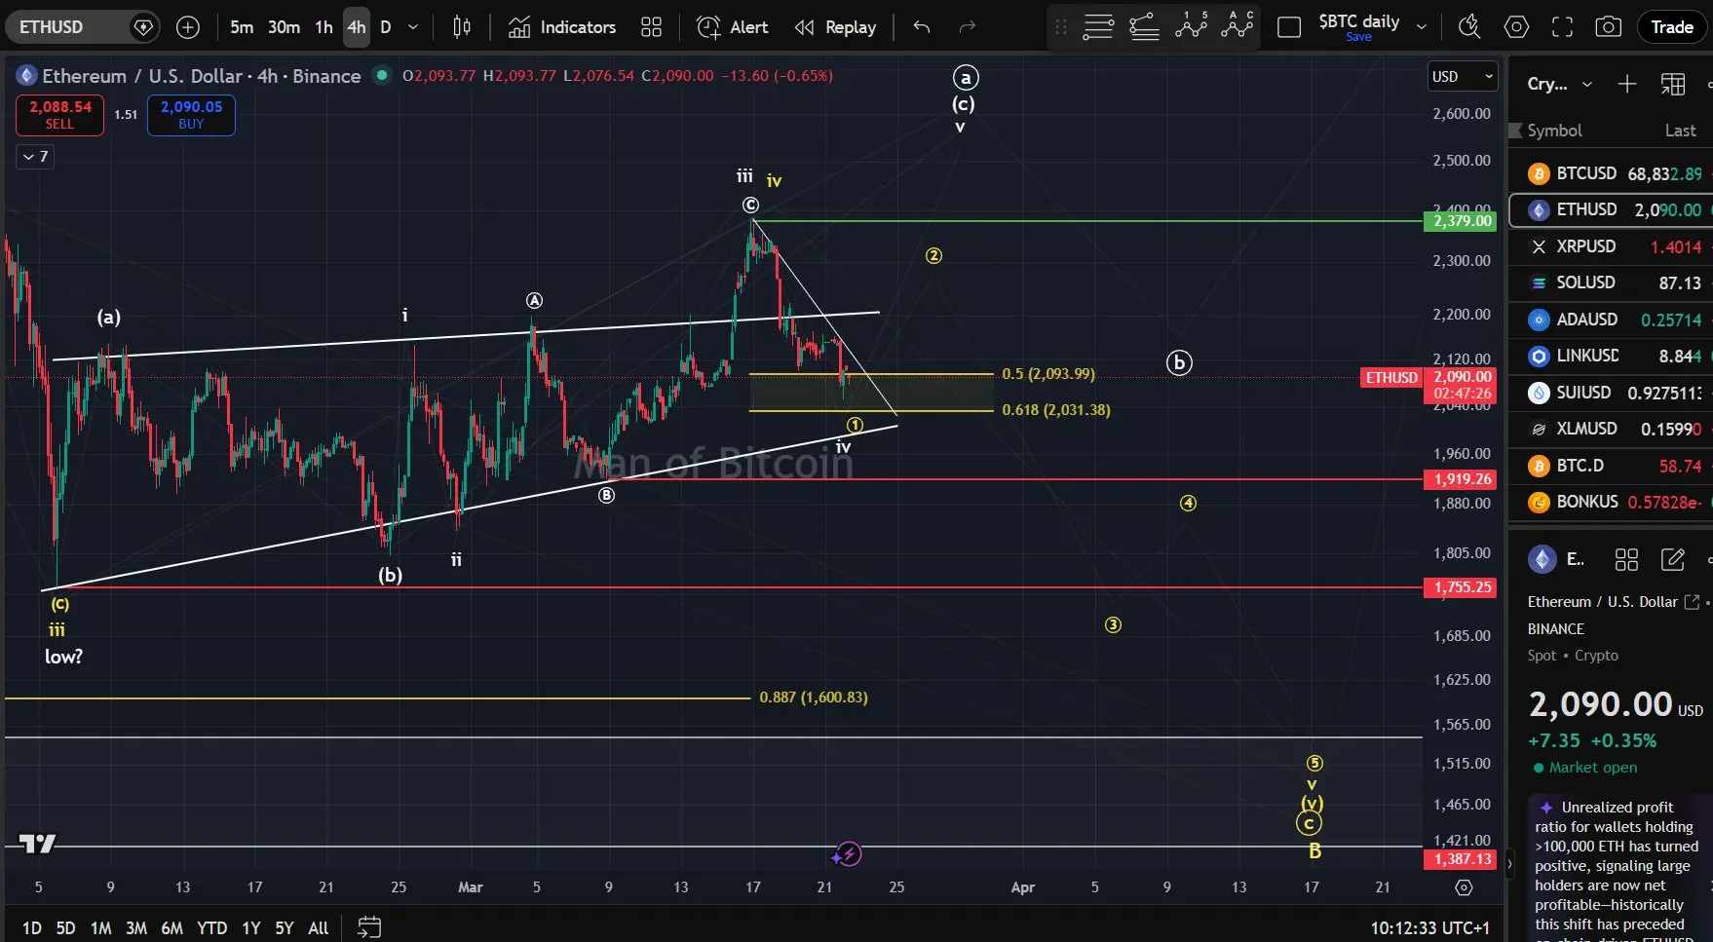Redo the chart action
This screenshot has height=942, width=1713.
967,27
